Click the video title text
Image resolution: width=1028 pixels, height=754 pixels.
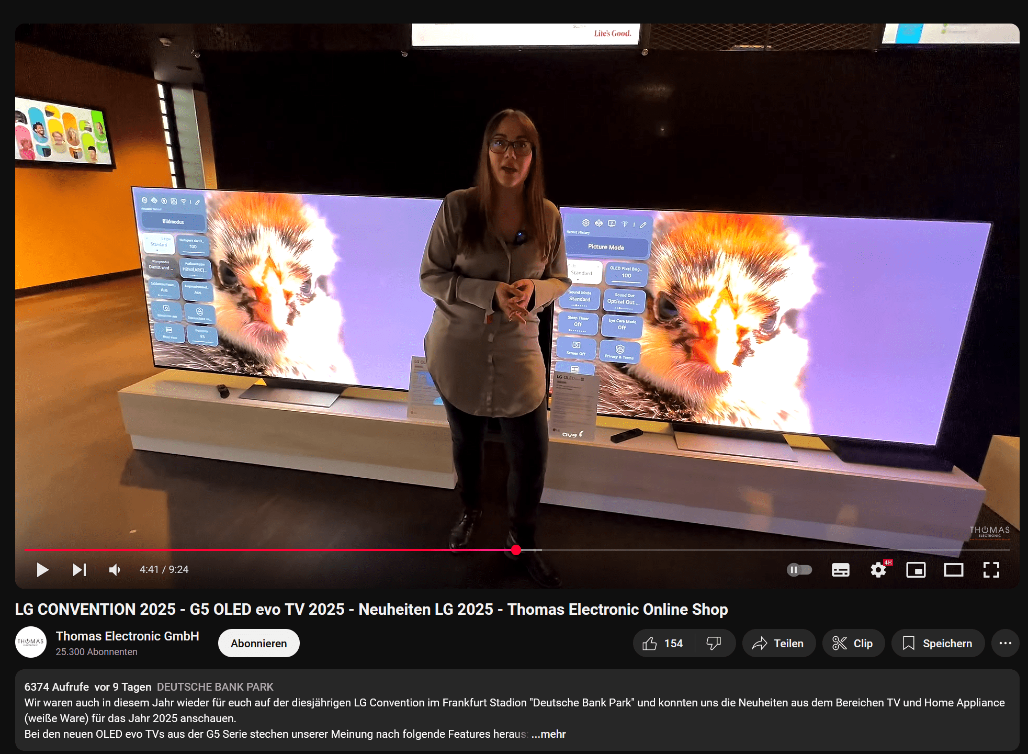click(x=371, y=610)
